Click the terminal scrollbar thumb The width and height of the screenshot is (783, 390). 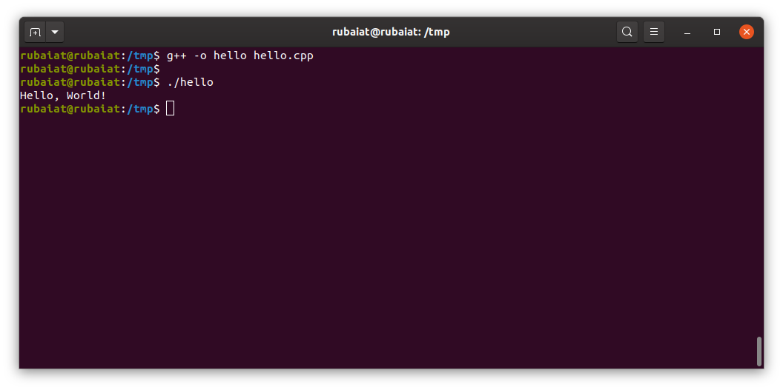coord(759,351)
